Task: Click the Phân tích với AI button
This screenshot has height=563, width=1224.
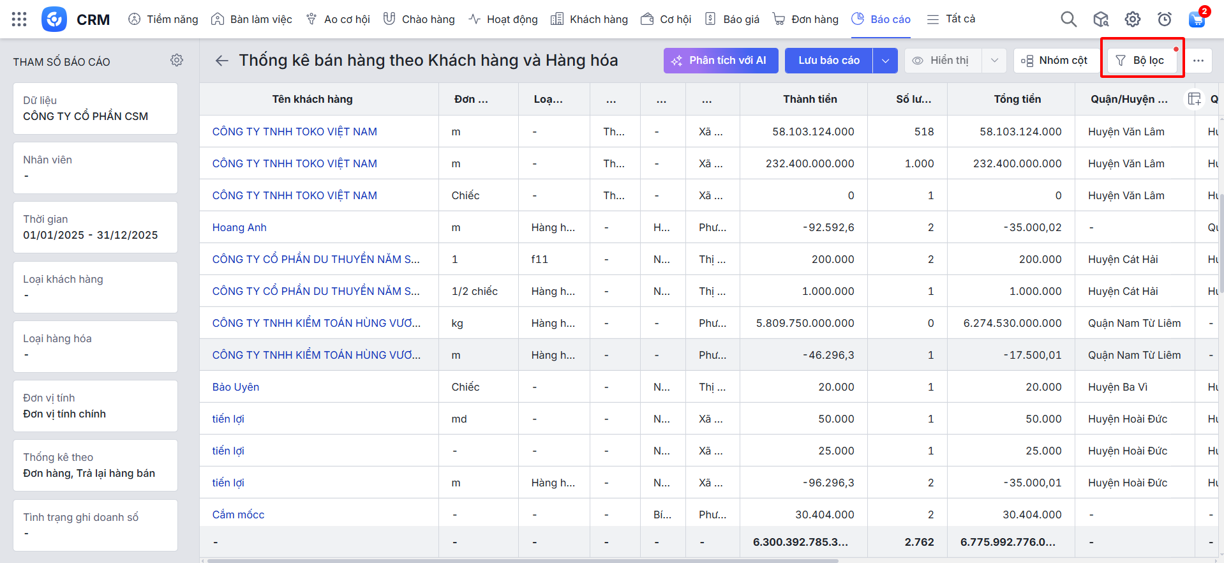Action: point(720,61)
